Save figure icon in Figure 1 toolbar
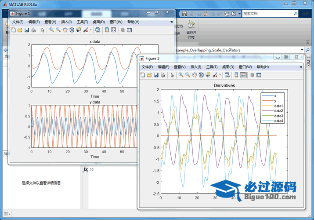This screenshot has width=314, height=220. pos(27,30)
